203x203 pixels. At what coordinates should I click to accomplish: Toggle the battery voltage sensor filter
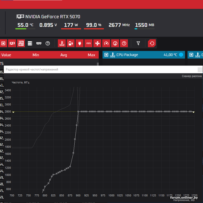click(70, 43)
